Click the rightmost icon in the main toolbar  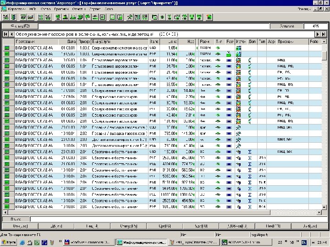(x=209, y=17)
